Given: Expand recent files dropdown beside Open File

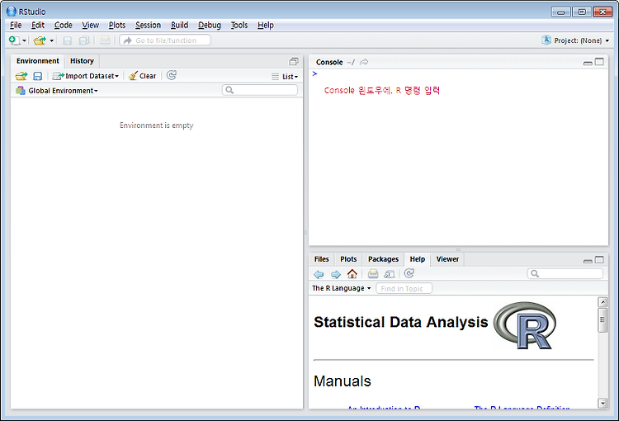Looking at the screenshot, I should pyautogui.click(x=52, y=40).
